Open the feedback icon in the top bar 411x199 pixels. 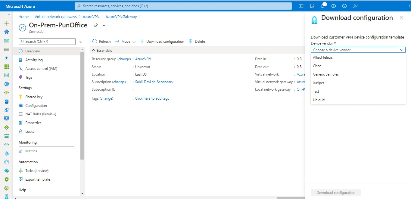355,6
